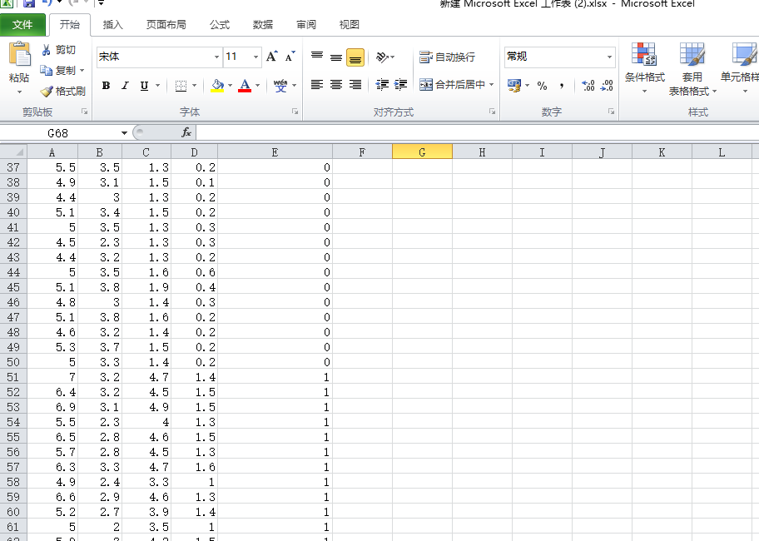Click the Insert Function fx icon
Viewport: 759px width, 541px height.
pos(186,132)
